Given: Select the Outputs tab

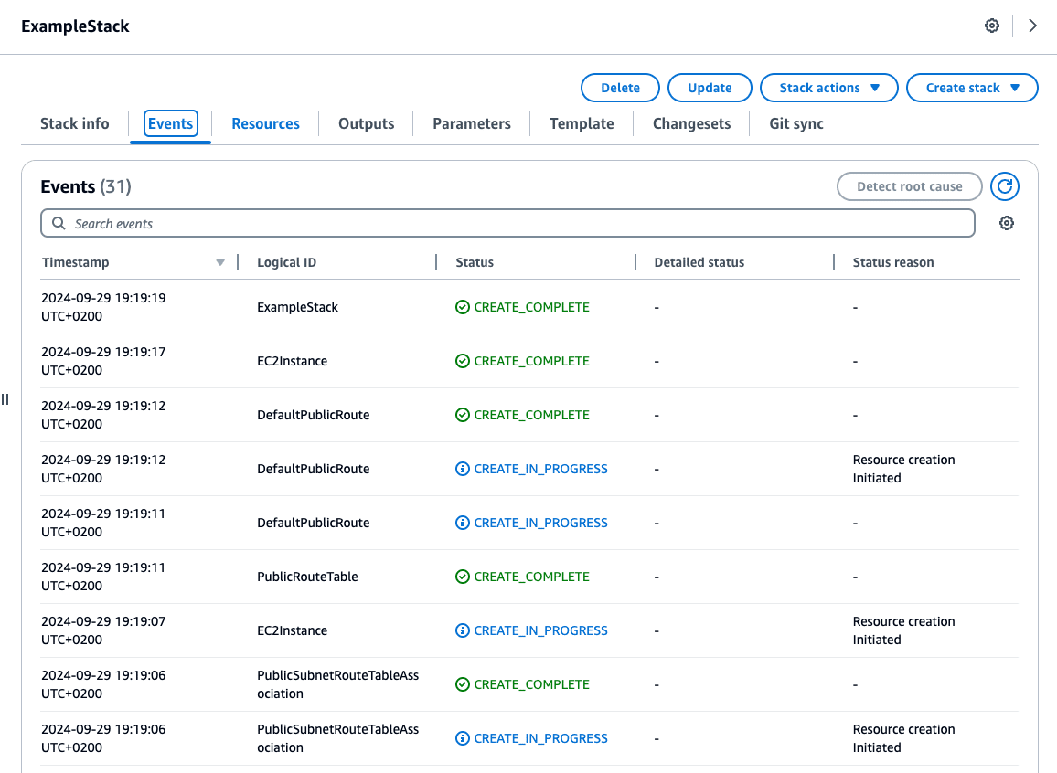Looking at the screenshot, I should [x=366, y=123].
